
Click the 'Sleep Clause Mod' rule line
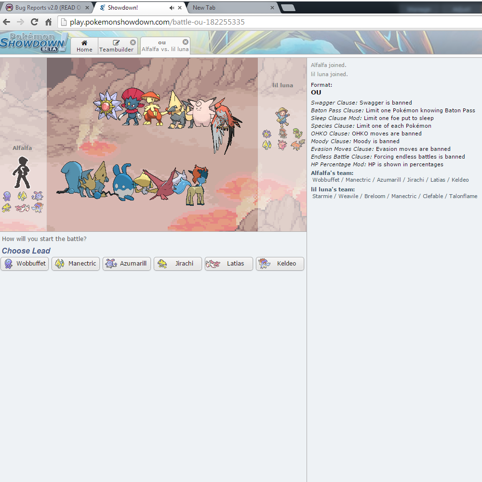click(x=372, y=118)
